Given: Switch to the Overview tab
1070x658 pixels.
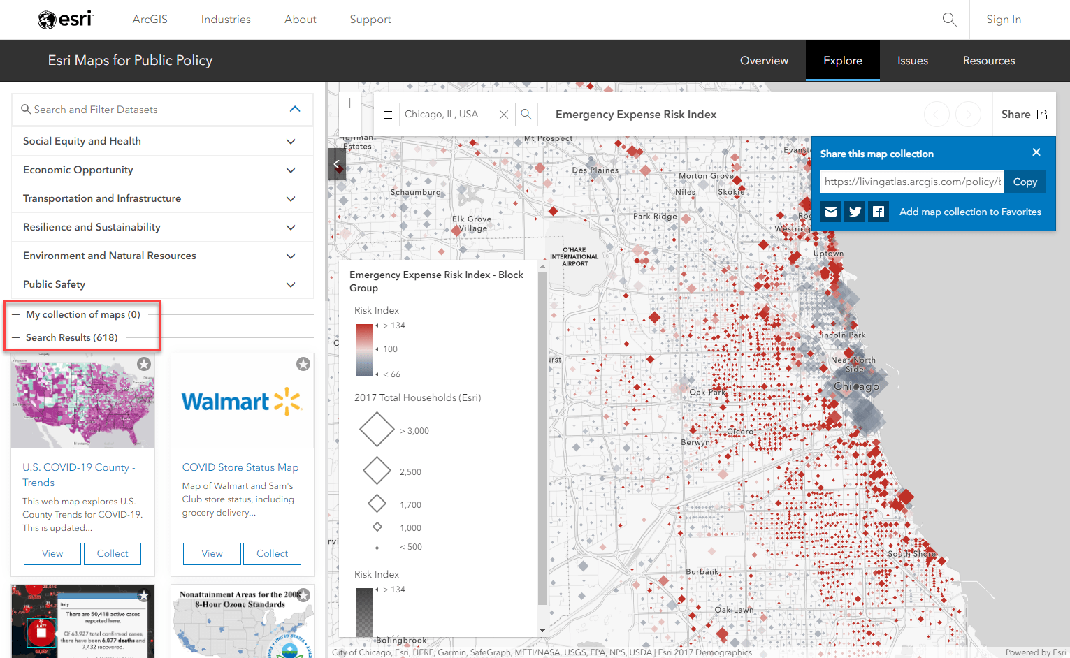Looking at the screenshot, I should (764, 61).
